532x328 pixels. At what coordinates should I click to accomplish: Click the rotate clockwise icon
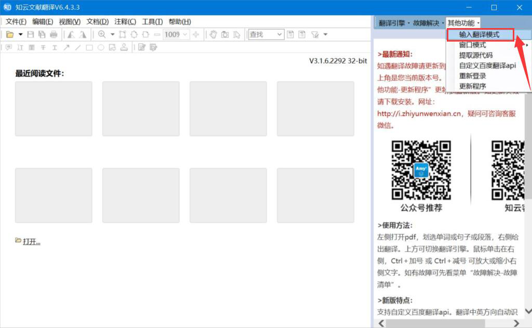point(83,34)
